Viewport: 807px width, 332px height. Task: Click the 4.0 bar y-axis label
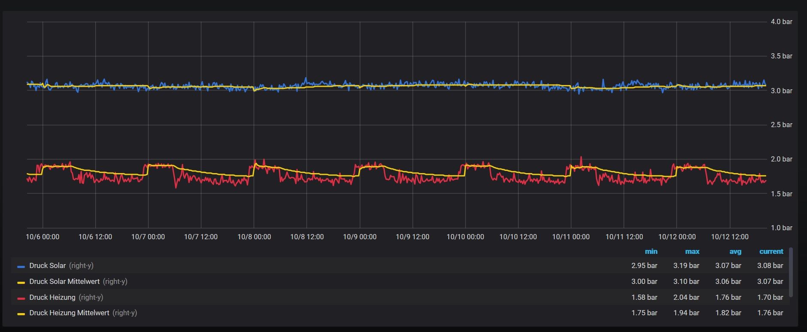point(781,21)
